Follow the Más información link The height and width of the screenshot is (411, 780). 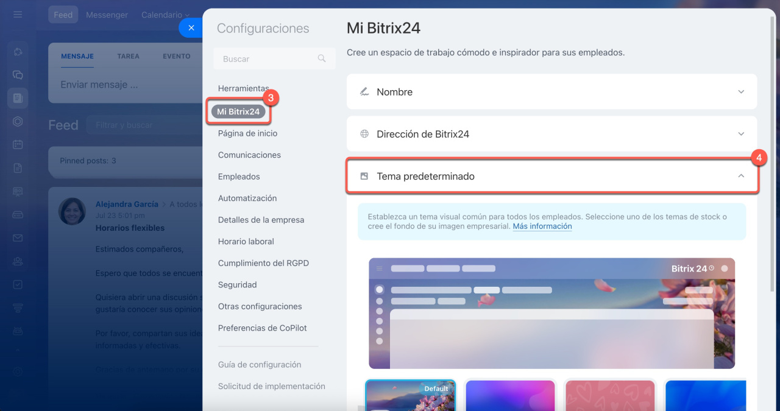pyautogui.click(x=542, y=227)
